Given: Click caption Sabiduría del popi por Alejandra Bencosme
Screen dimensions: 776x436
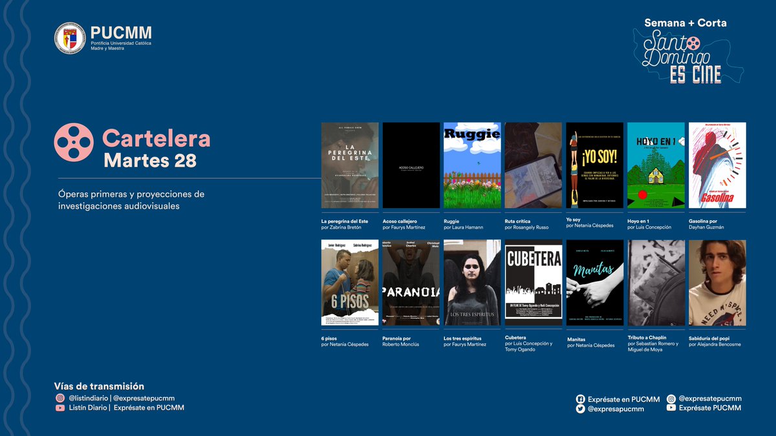Looking at the screenshot, I should coord(715,341).
